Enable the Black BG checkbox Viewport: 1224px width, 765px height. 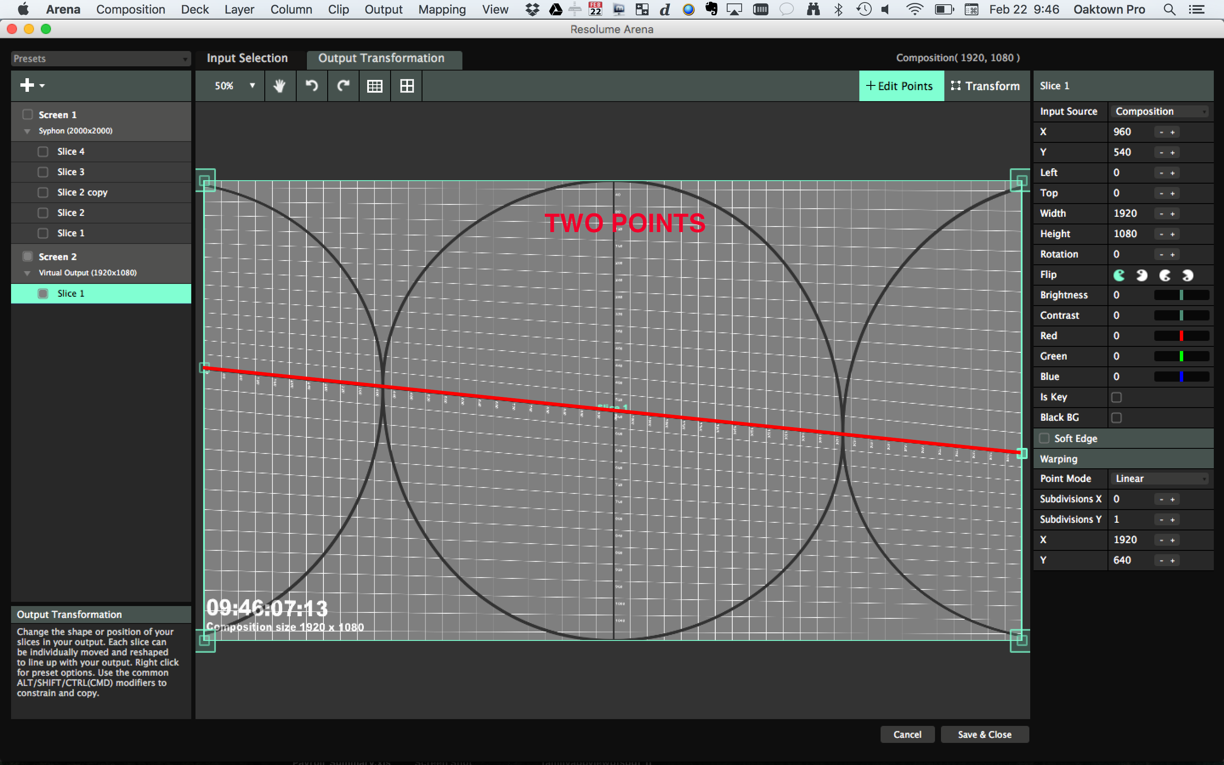(1116, 417)
